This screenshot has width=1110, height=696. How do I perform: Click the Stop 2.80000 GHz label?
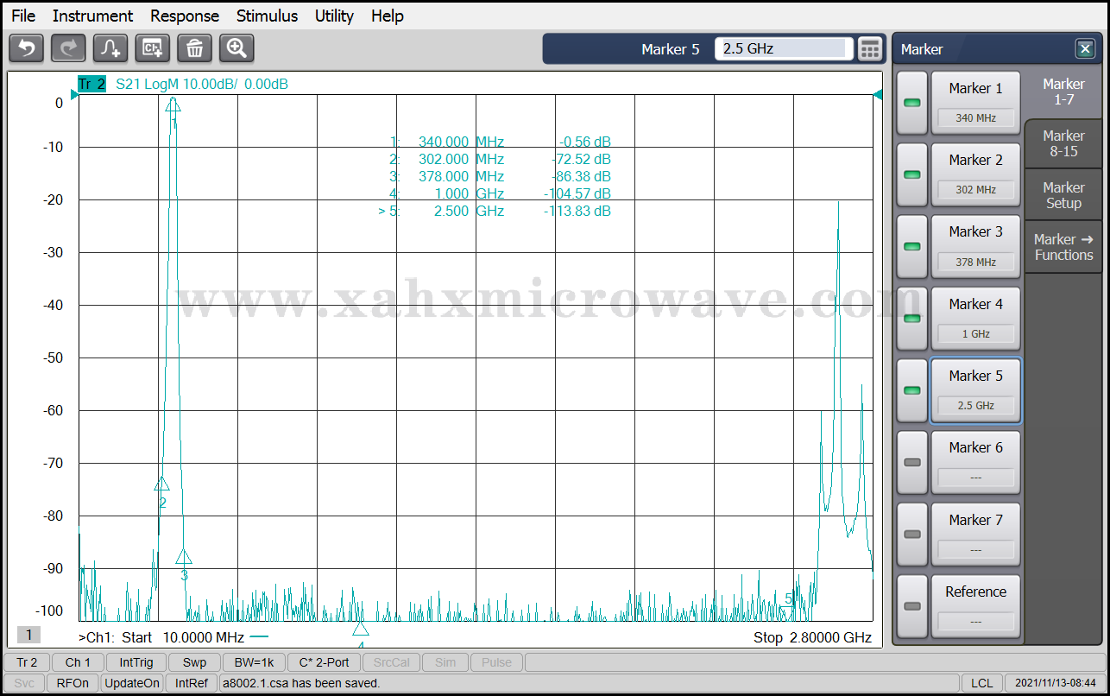812,638
